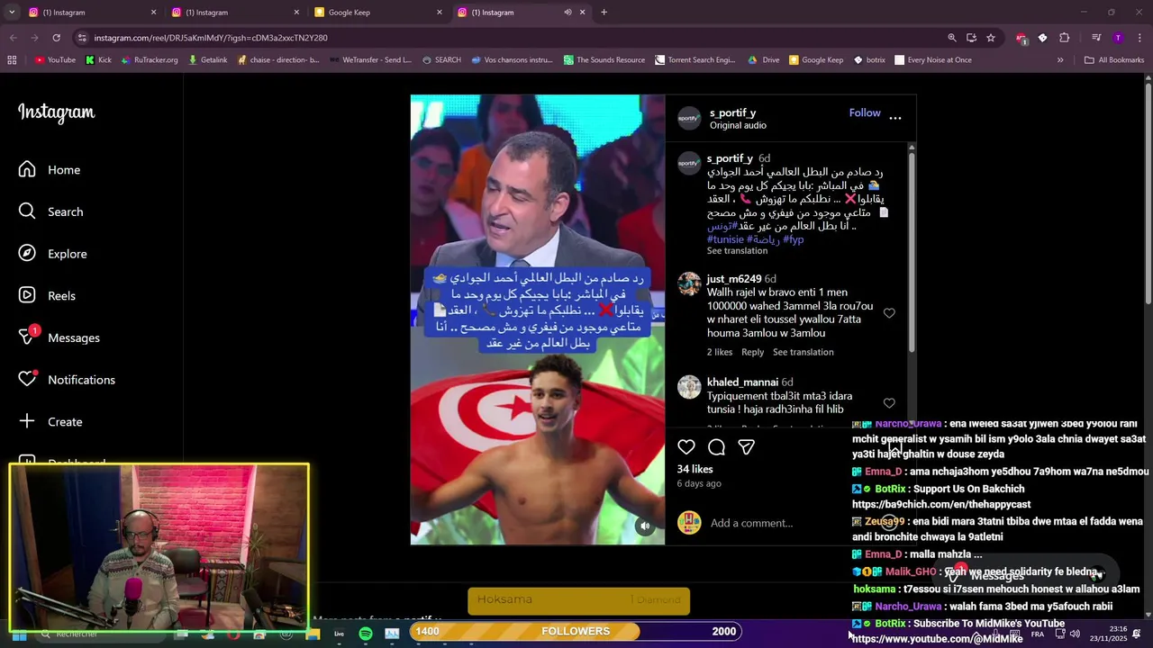Open The Sounds Resource bookmark
The height and width of the screenshot is (648, 1153).
point(604,60)
